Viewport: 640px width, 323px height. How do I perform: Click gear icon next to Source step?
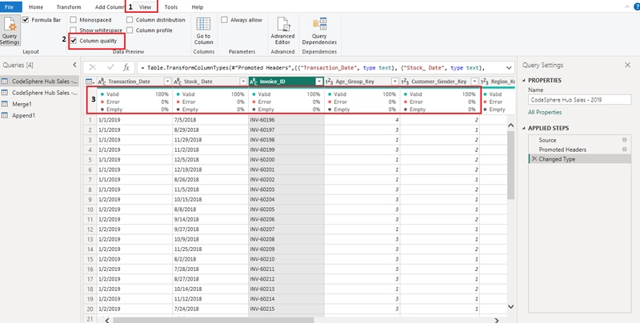coord(624,140)
